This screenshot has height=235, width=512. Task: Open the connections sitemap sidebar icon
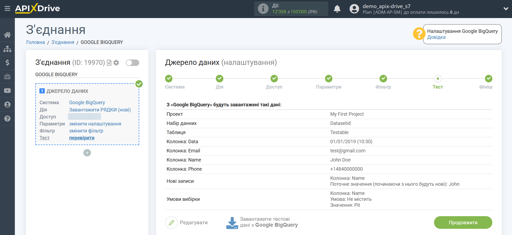[x=7, y=49]
